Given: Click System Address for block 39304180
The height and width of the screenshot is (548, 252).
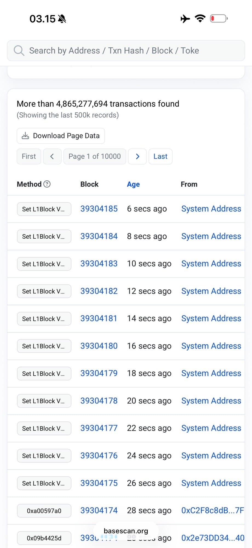Looking at the screenshot, I should click(x=211, y=346).
